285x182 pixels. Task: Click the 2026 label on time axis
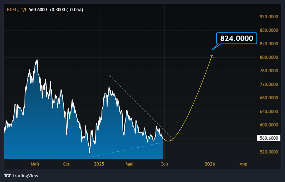coord(210,164)
